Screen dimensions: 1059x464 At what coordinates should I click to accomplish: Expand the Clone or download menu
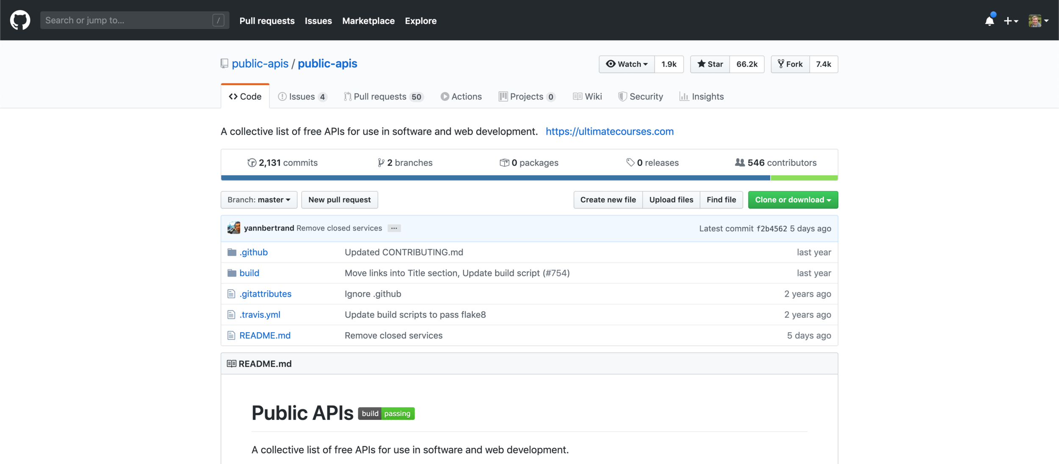[793, 200]
